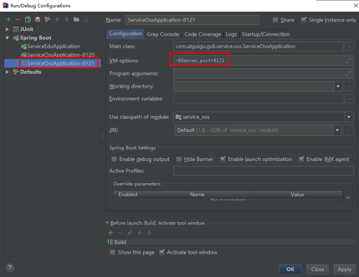Sort the configurations alphabetically

pyautogui.click(x=86, y=19)
